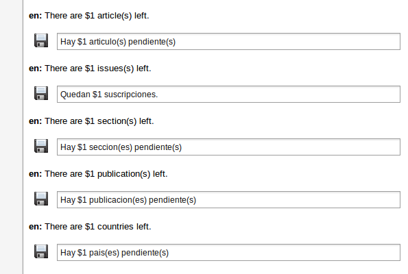408x274 pixels.
Task: Save the 'Hay $1 pais(es) pendiente(s)' translation
Action: click(x=41, y=251)
